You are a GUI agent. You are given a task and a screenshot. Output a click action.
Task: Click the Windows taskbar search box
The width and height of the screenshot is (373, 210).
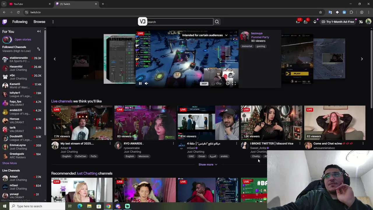pos(37,206)
